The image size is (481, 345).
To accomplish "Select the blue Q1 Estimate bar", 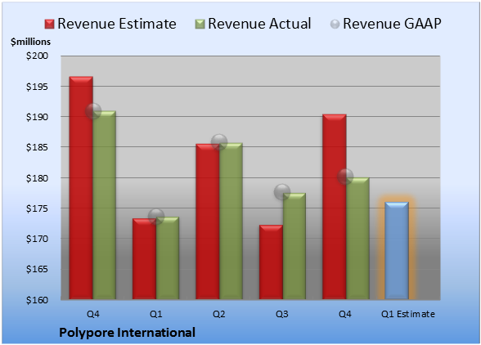I will pos(397,250).
